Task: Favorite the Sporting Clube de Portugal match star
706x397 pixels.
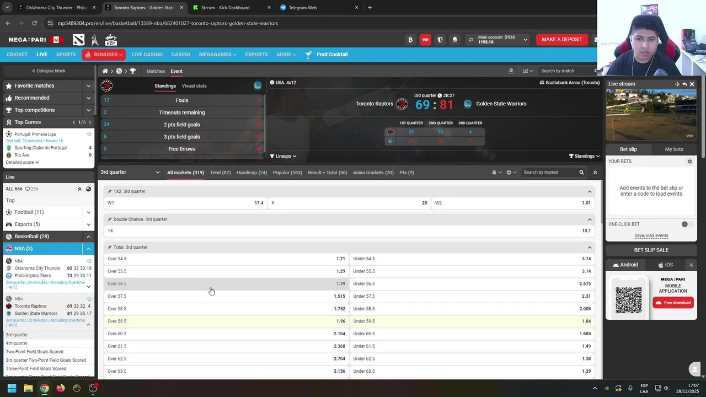Action: click(89, 134)
